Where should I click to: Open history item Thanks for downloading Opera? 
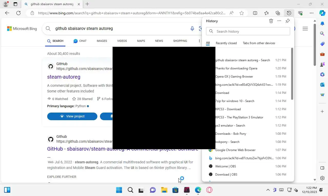[248, 68]
